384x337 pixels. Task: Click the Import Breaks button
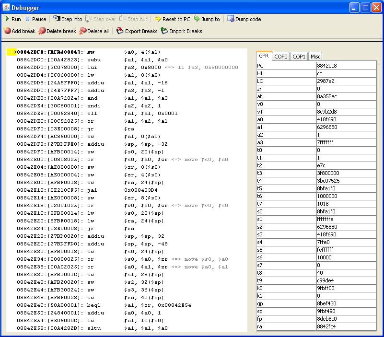tap(181, 31)
